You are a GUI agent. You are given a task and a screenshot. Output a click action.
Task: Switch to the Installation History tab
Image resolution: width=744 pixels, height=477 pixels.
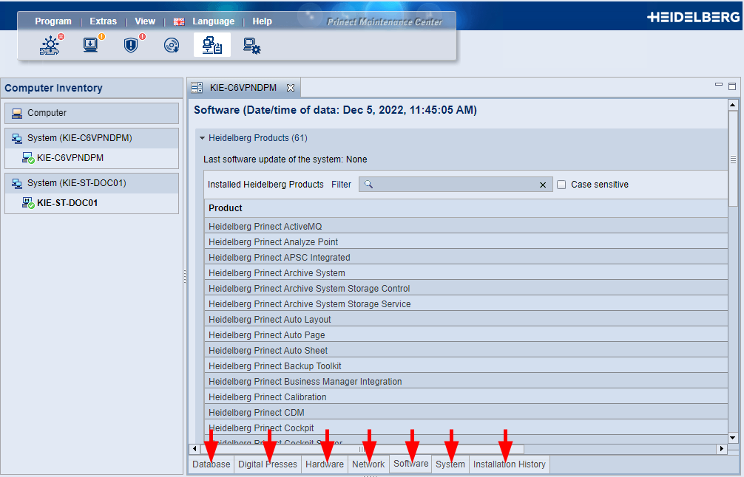coord(509,464)
